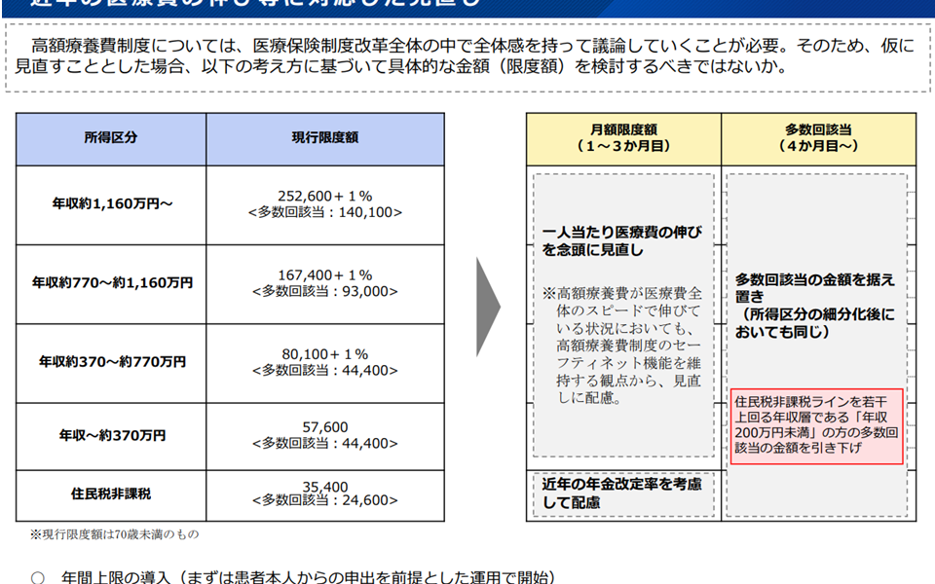Click the gray right-pointing arrow shape

pos(488,308)
